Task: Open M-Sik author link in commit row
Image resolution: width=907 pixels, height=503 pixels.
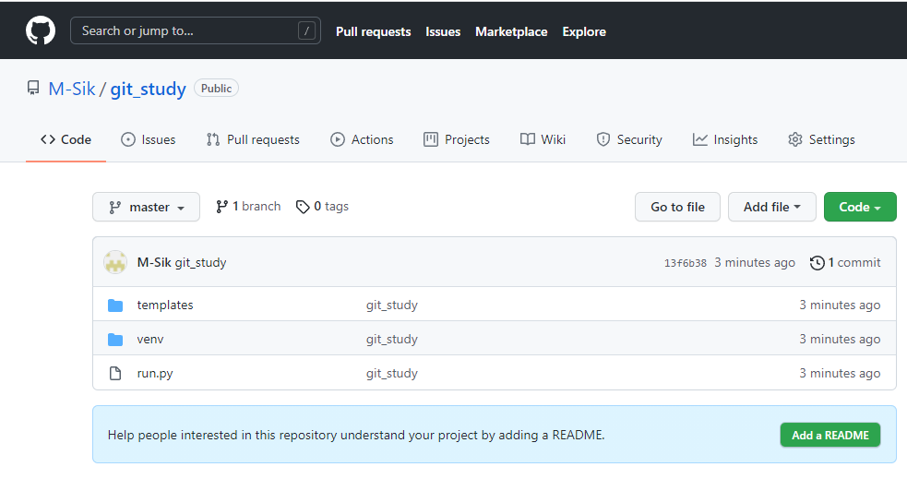Action: (x=154, y=262)
